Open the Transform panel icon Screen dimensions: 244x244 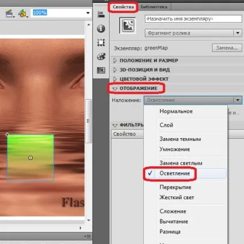pyautogui.click(x=101, y=43)
